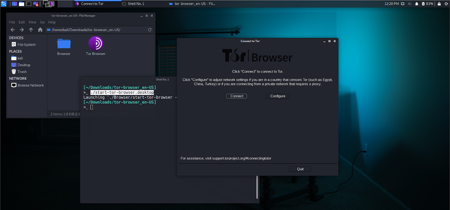450x210 pixels.
Task: Close the File Manager window
Action: (152, 16)
